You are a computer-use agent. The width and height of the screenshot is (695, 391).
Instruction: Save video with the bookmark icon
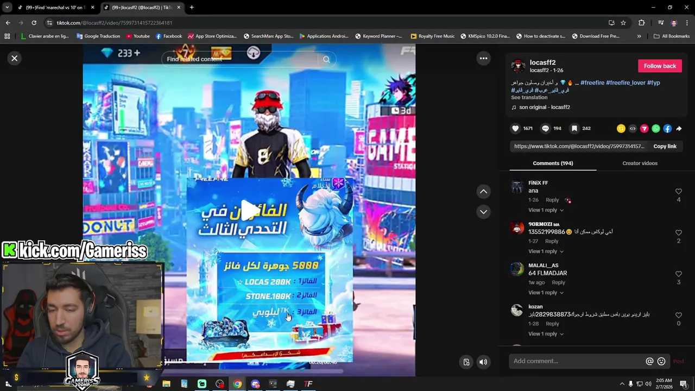click(574, 128)
